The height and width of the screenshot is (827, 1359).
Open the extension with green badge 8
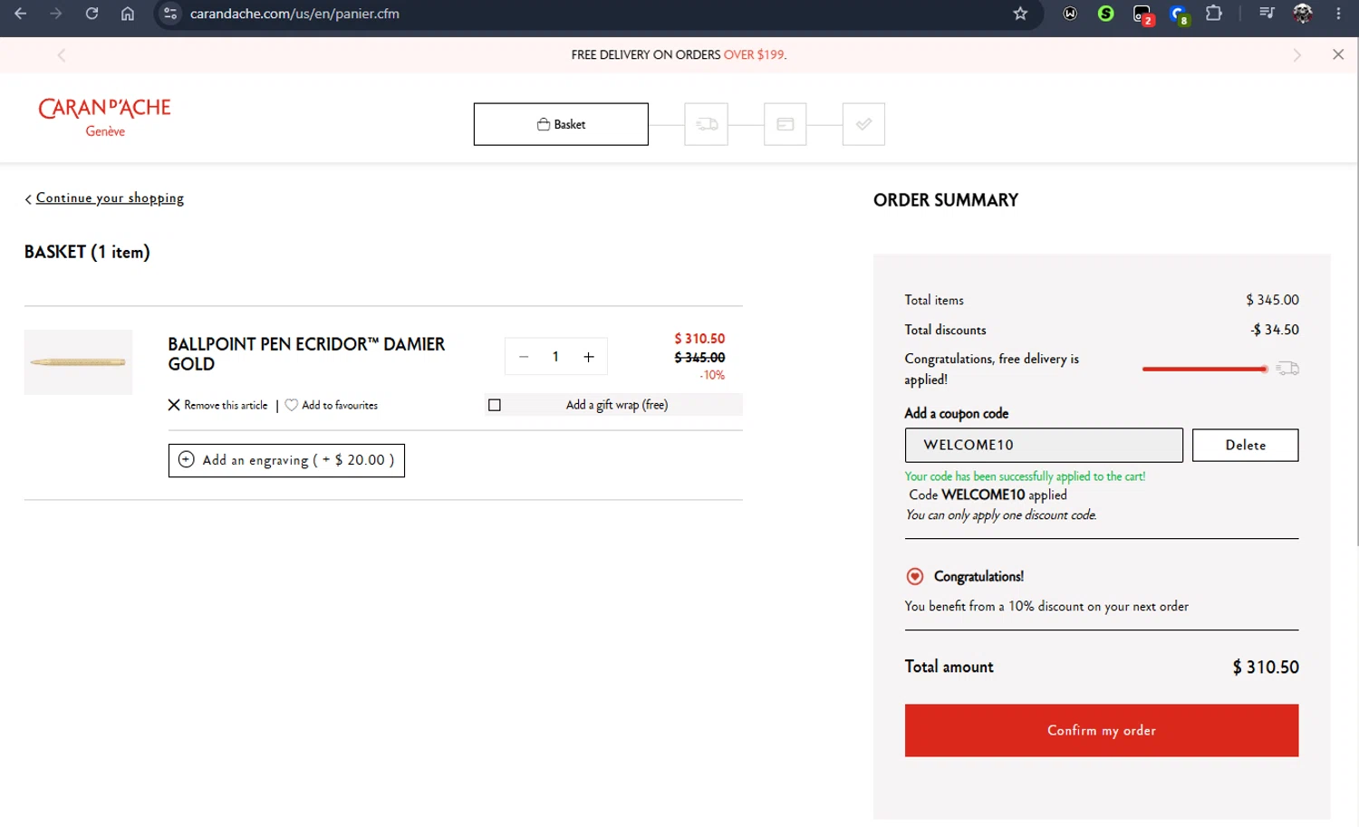(1179, 14)
